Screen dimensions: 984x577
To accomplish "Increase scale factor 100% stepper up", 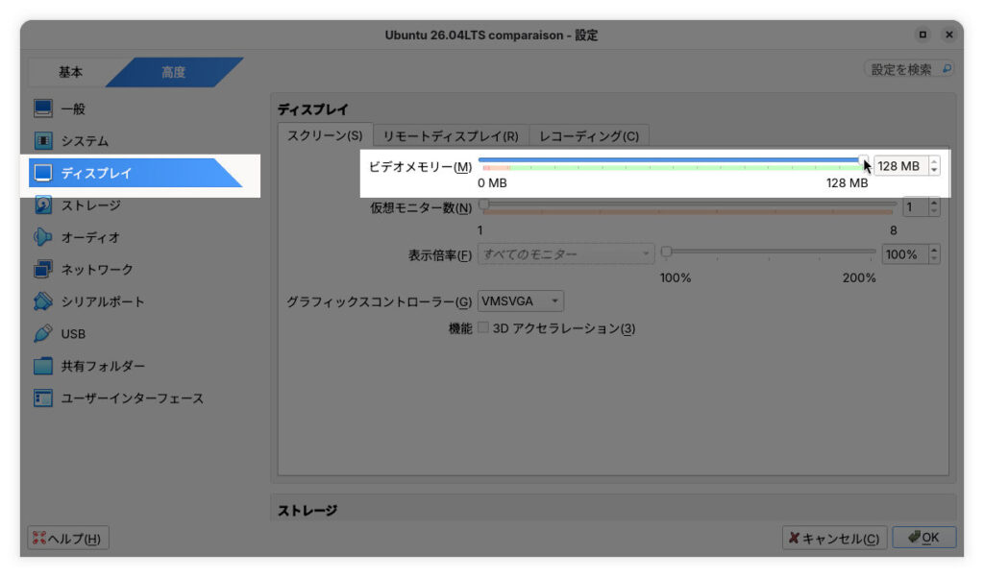I will (934, 250).
